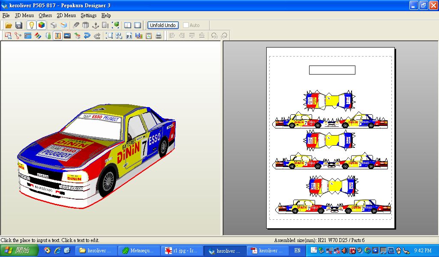Click the Save floppy disk icon
The width and height of the screenshot is (439, 257).
(x=19, y=25)
